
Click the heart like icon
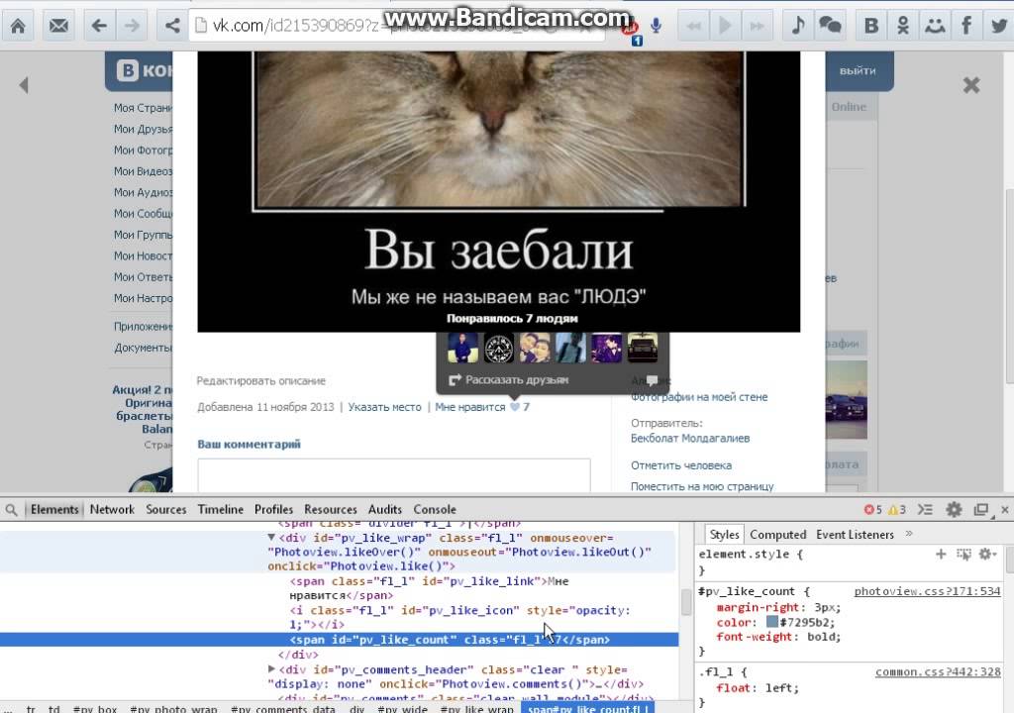click(x=515, y=407)
